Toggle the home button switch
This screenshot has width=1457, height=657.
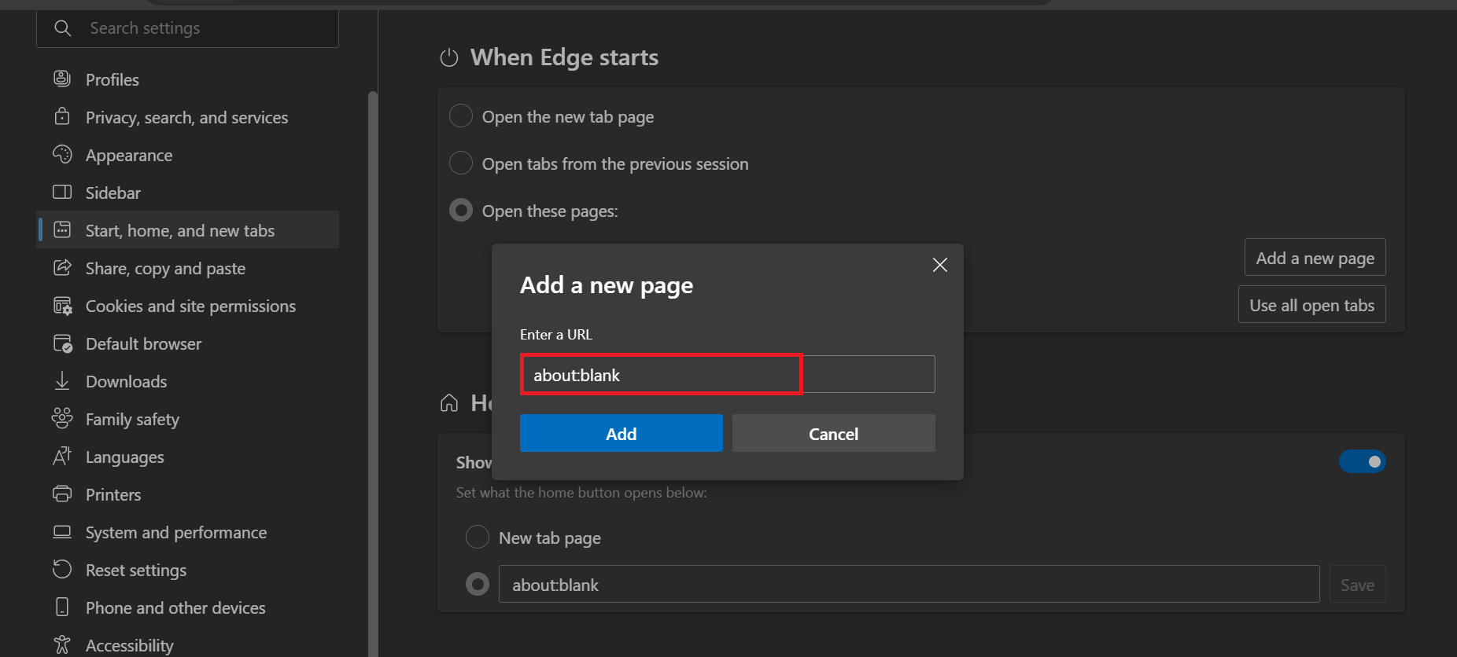1363,461
